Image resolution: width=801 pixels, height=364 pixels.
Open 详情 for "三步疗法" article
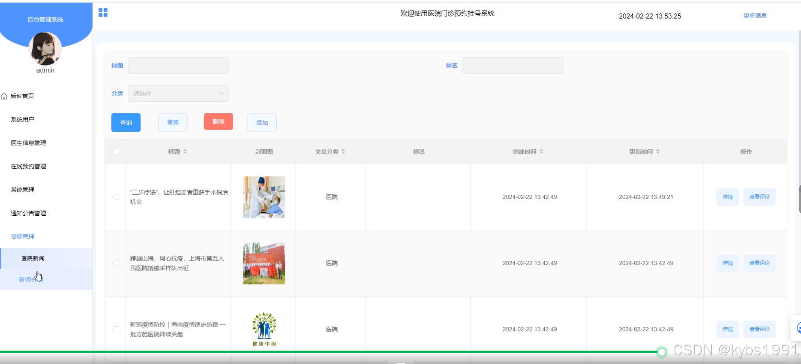tap(727, 197)
